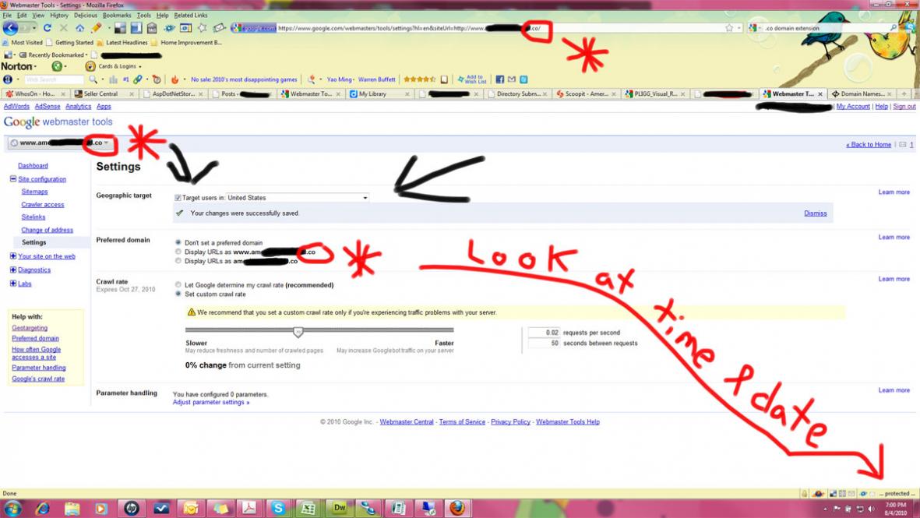The height and width of the screenshot is (518, 920).
Task: Open the United States country dropdown
Action: (x=298, y=198)
